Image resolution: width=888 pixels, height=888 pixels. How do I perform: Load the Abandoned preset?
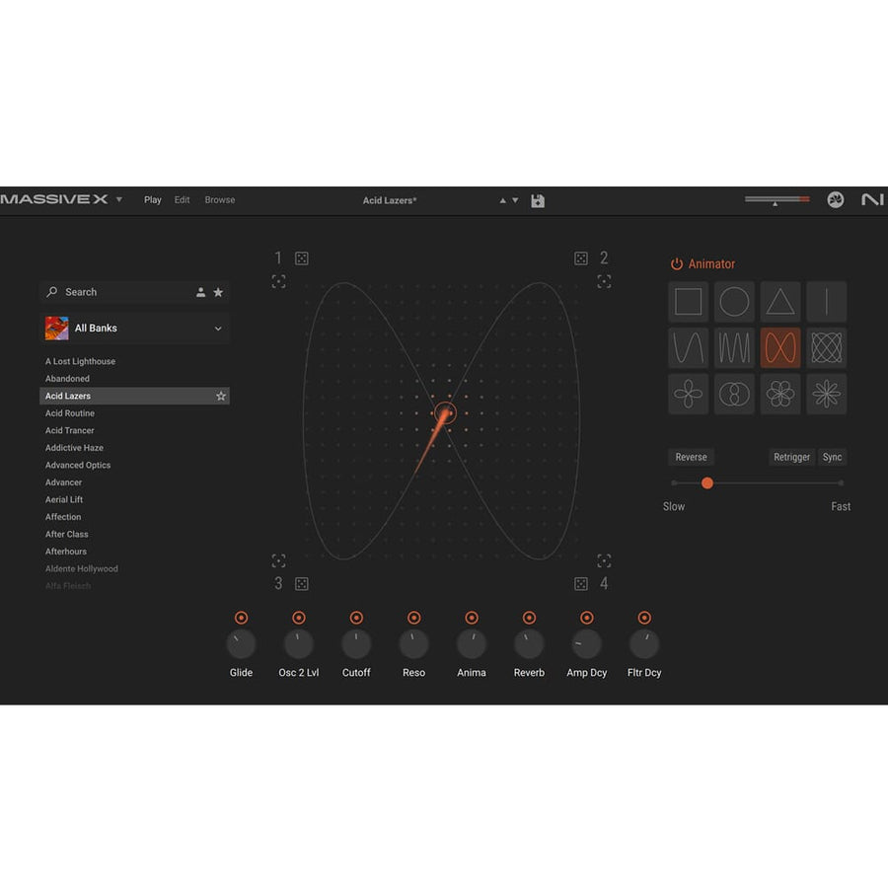[x=67, y=378]
